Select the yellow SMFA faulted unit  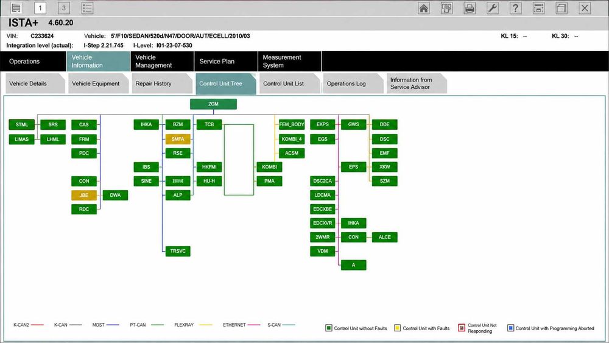tap(178, 139)
